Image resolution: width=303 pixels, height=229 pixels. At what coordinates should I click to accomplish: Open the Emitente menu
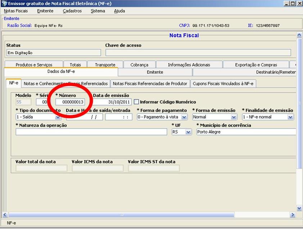click(x=45, y=11)
